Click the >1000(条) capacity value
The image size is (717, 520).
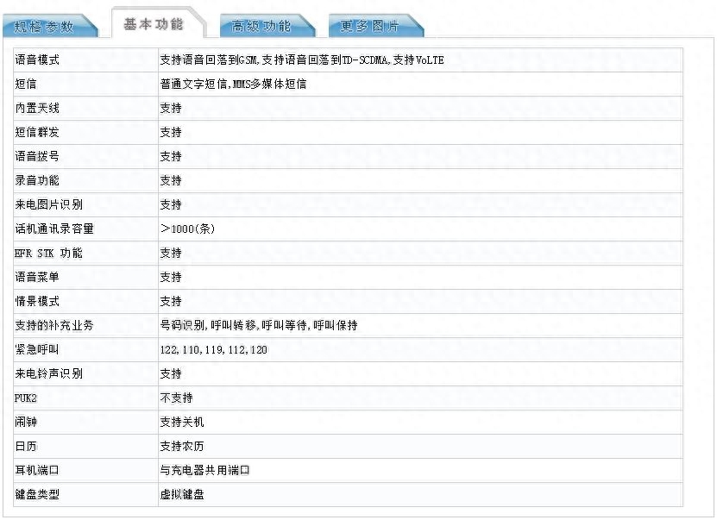(x=187, y=229)
